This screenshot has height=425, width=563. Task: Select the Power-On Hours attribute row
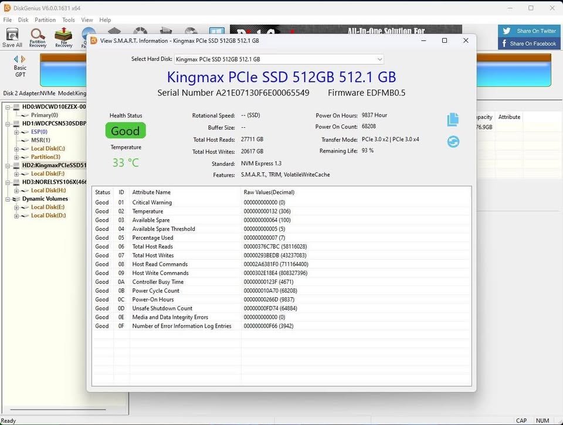click(281, 300)
